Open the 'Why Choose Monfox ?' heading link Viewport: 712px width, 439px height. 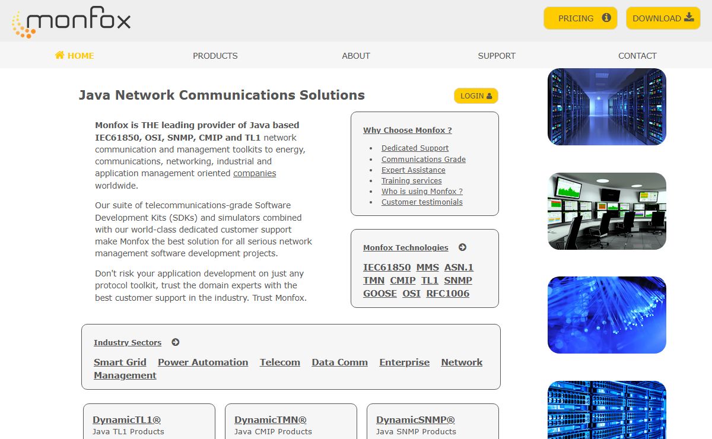click(x=408, y=130)
